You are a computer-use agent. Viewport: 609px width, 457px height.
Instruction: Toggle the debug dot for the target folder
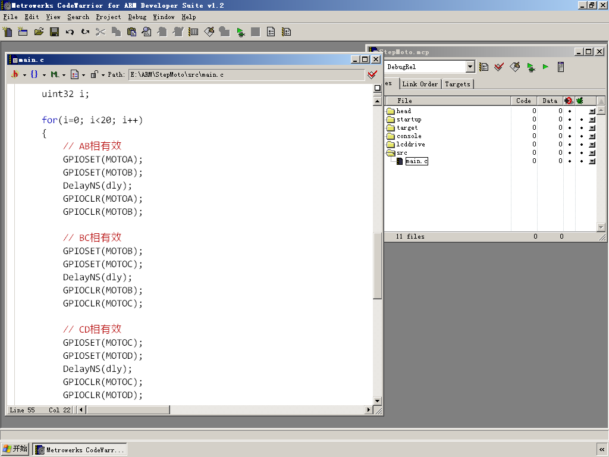point(582,128)
